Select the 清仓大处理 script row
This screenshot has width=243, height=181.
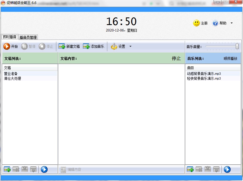click(x=30, y=78)
